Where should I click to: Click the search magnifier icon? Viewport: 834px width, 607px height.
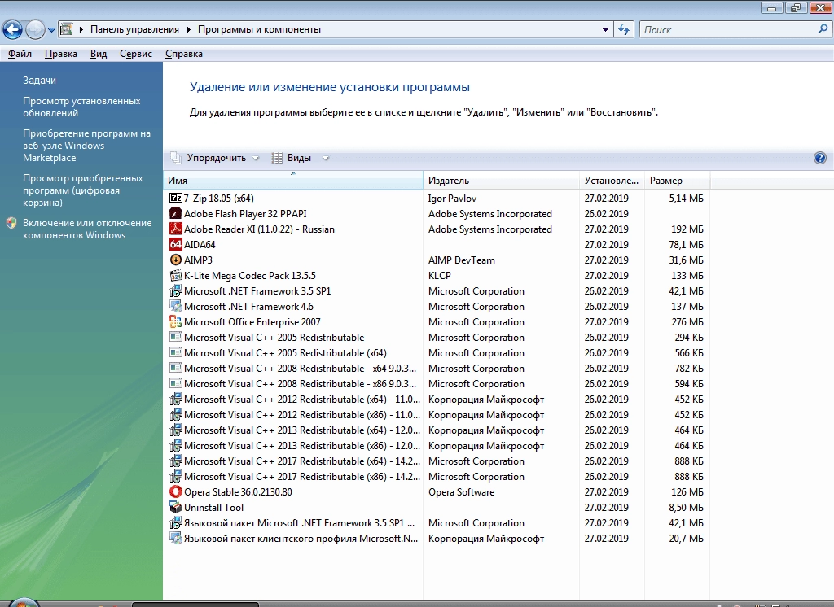click(823, 29)
